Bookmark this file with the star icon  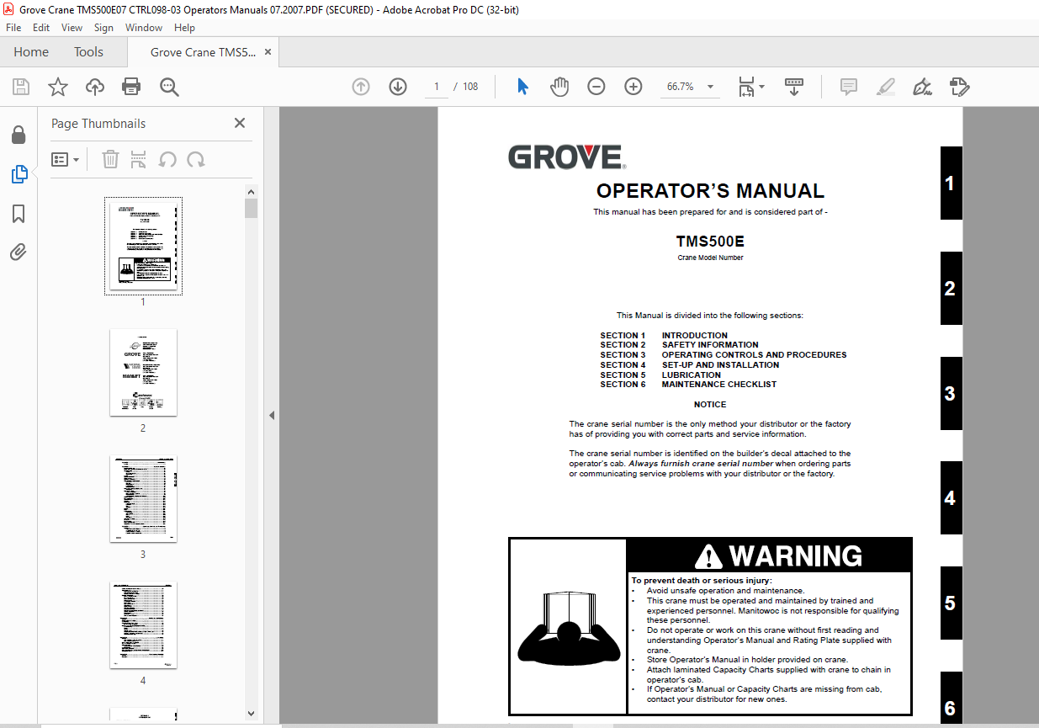[x=58, y=87]
